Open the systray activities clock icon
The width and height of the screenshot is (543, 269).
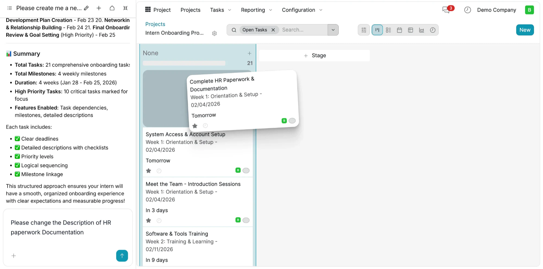(x=467, y=10)
